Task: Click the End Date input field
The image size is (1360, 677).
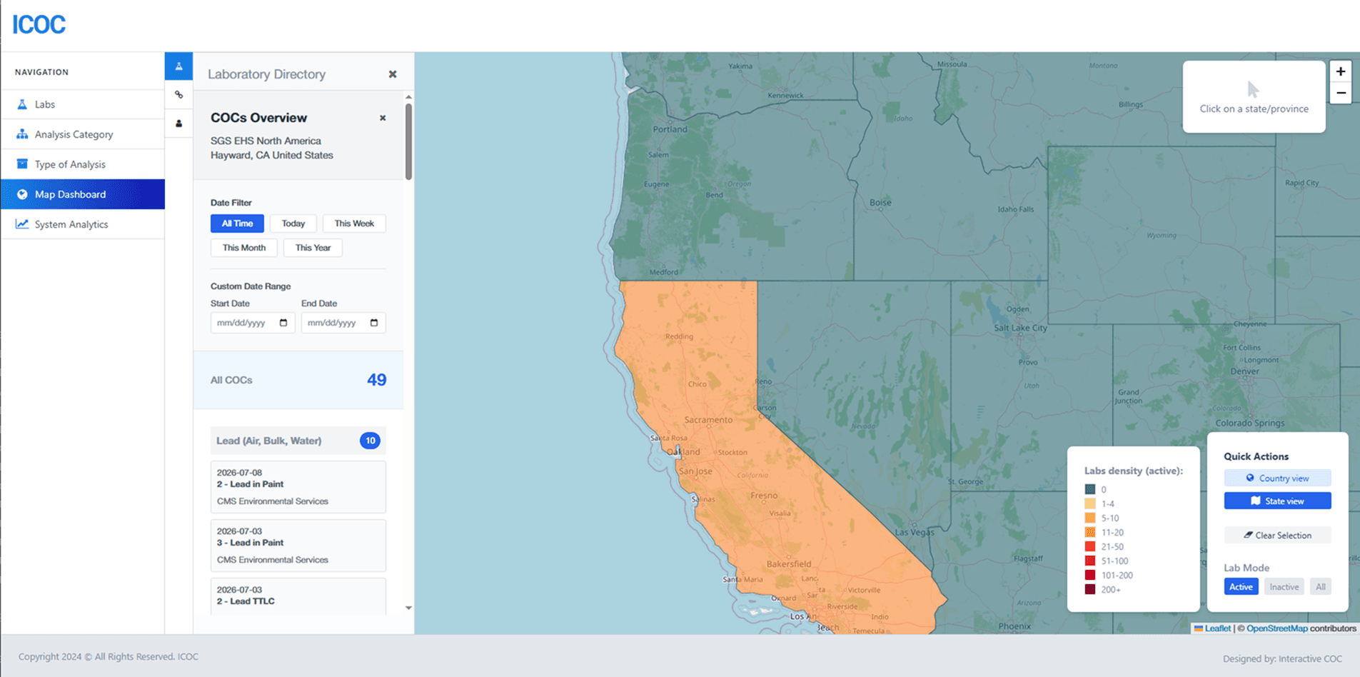Action: click(343, 323)
